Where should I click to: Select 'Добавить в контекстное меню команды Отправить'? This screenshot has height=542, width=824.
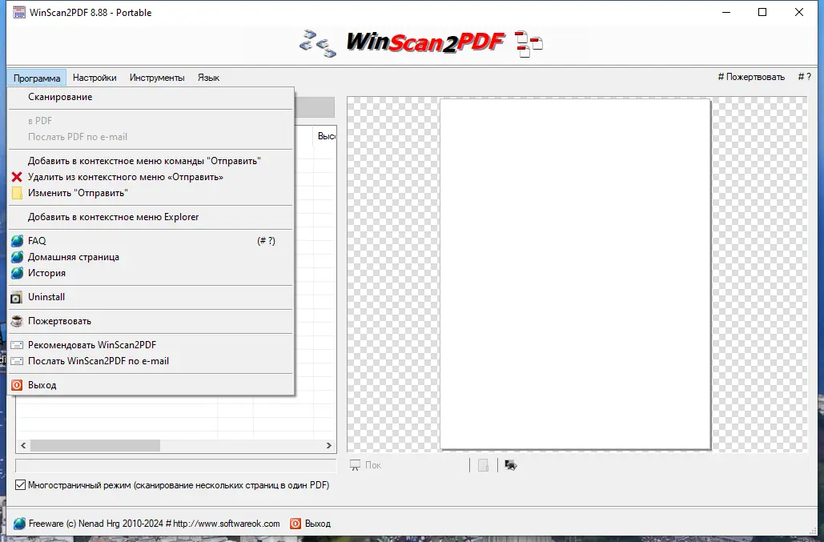click(x=151, y=161)
